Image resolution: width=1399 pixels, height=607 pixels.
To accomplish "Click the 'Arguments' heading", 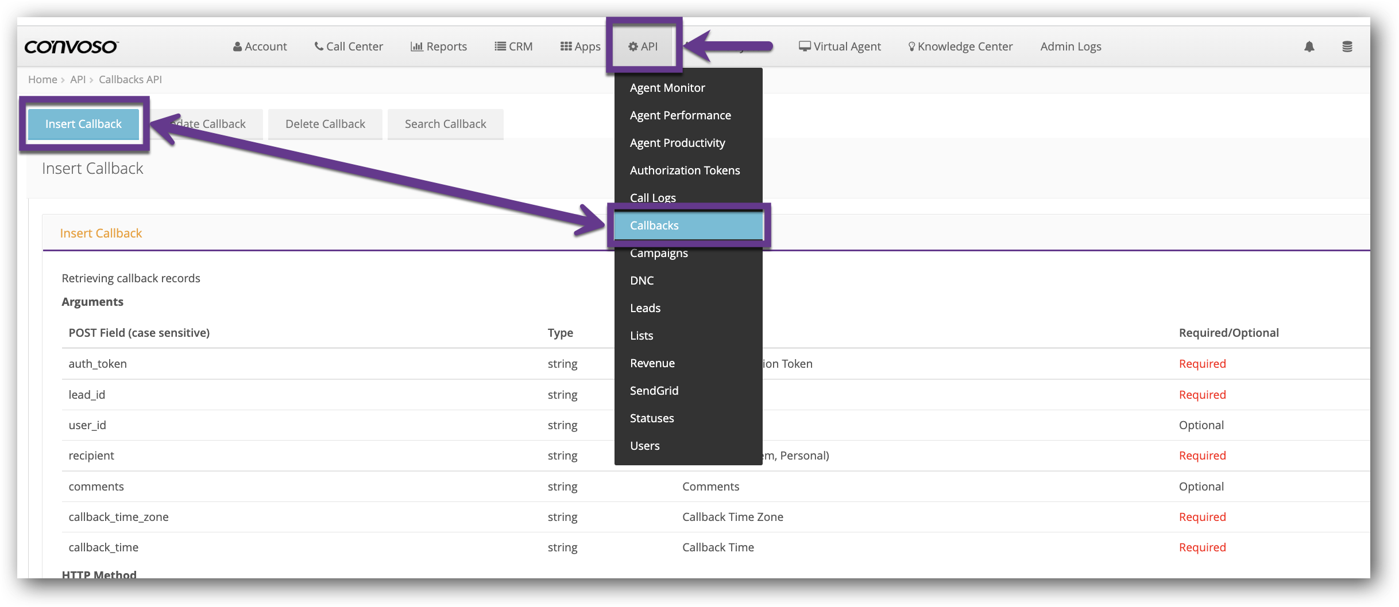I will point(92,302).
